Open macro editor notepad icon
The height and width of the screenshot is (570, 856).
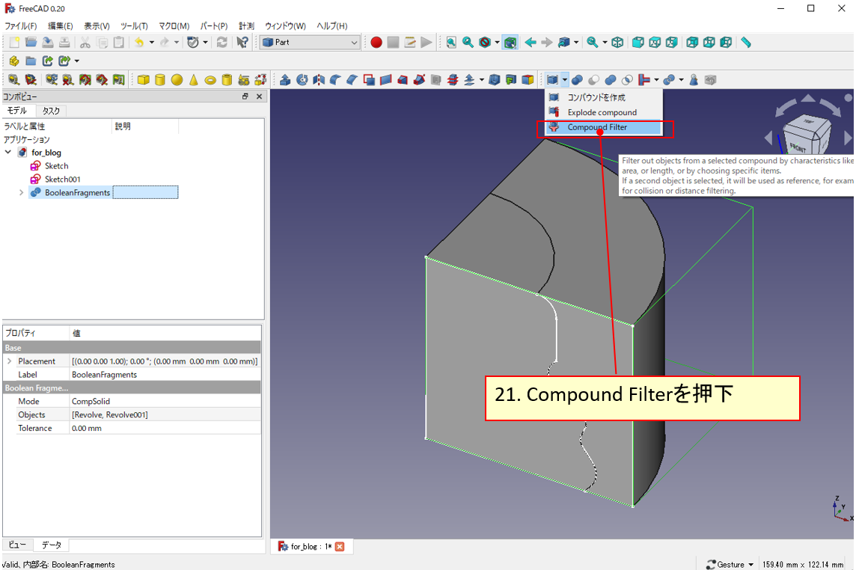tap(410, 42)
